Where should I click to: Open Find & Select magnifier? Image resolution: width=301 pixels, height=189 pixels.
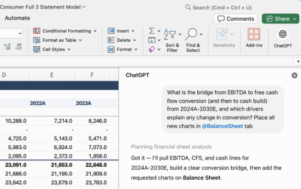191,34
